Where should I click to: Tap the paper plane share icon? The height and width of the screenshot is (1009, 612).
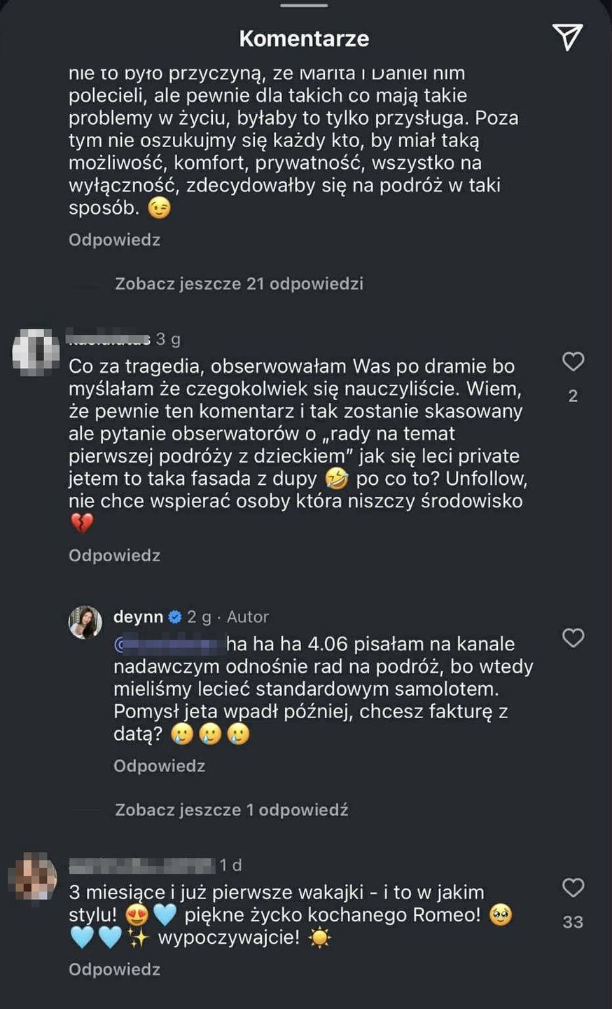point(566,37)
